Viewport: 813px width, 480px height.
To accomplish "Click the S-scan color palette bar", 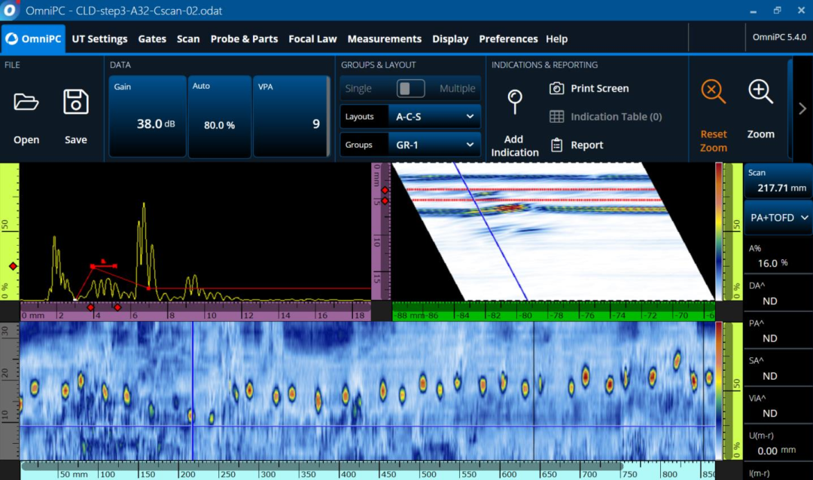I will [719, 231].
